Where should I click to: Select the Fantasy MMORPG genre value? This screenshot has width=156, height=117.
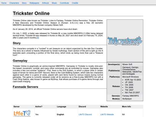(x=130, y=96)
